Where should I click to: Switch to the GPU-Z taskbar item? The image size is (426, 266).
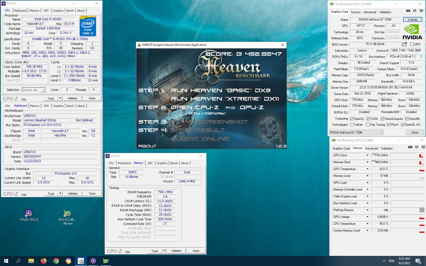[x=106, y=261]
